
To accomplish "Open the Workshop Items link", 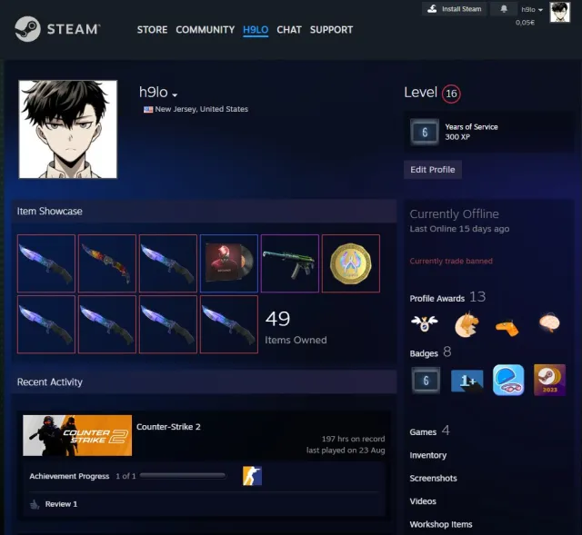I will [441, 524].
